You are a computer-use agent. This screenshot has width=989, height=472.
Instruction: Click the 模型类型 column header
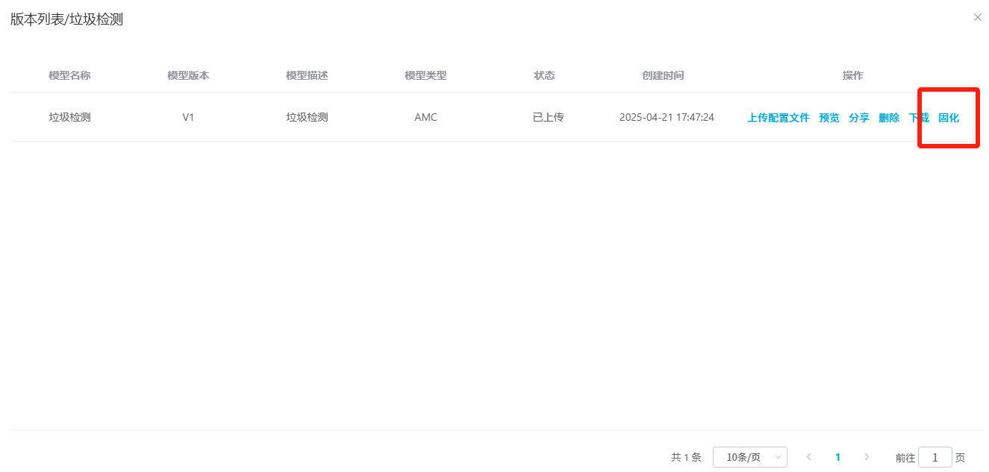pyautogui.click(x=425, y=75)
